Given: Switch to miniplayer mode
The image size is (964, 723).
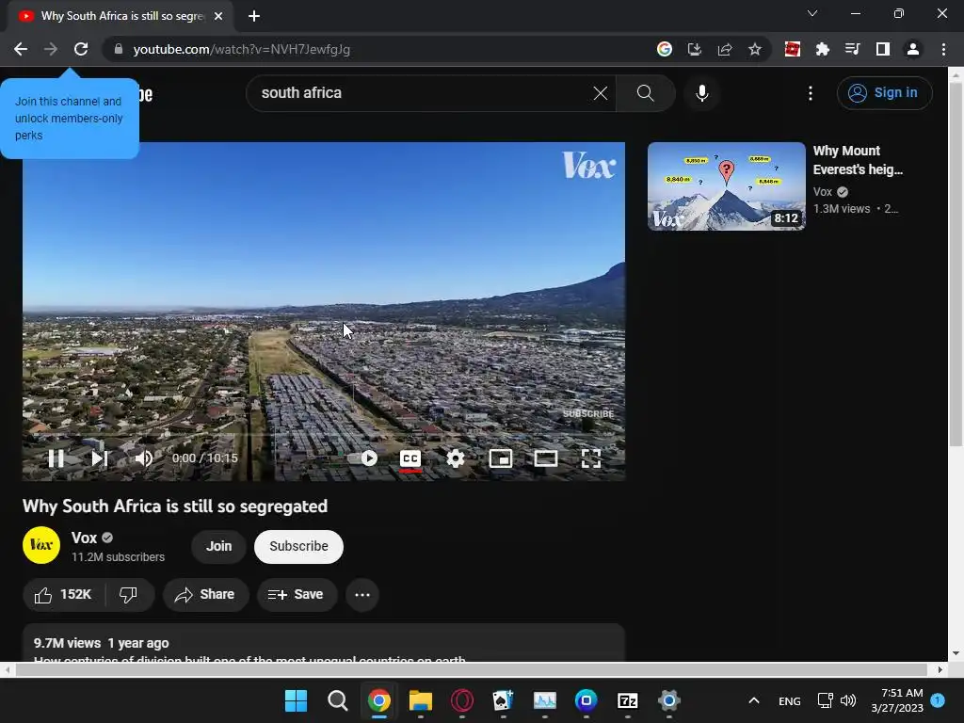Looking at the screenshot, I should 501,458.
